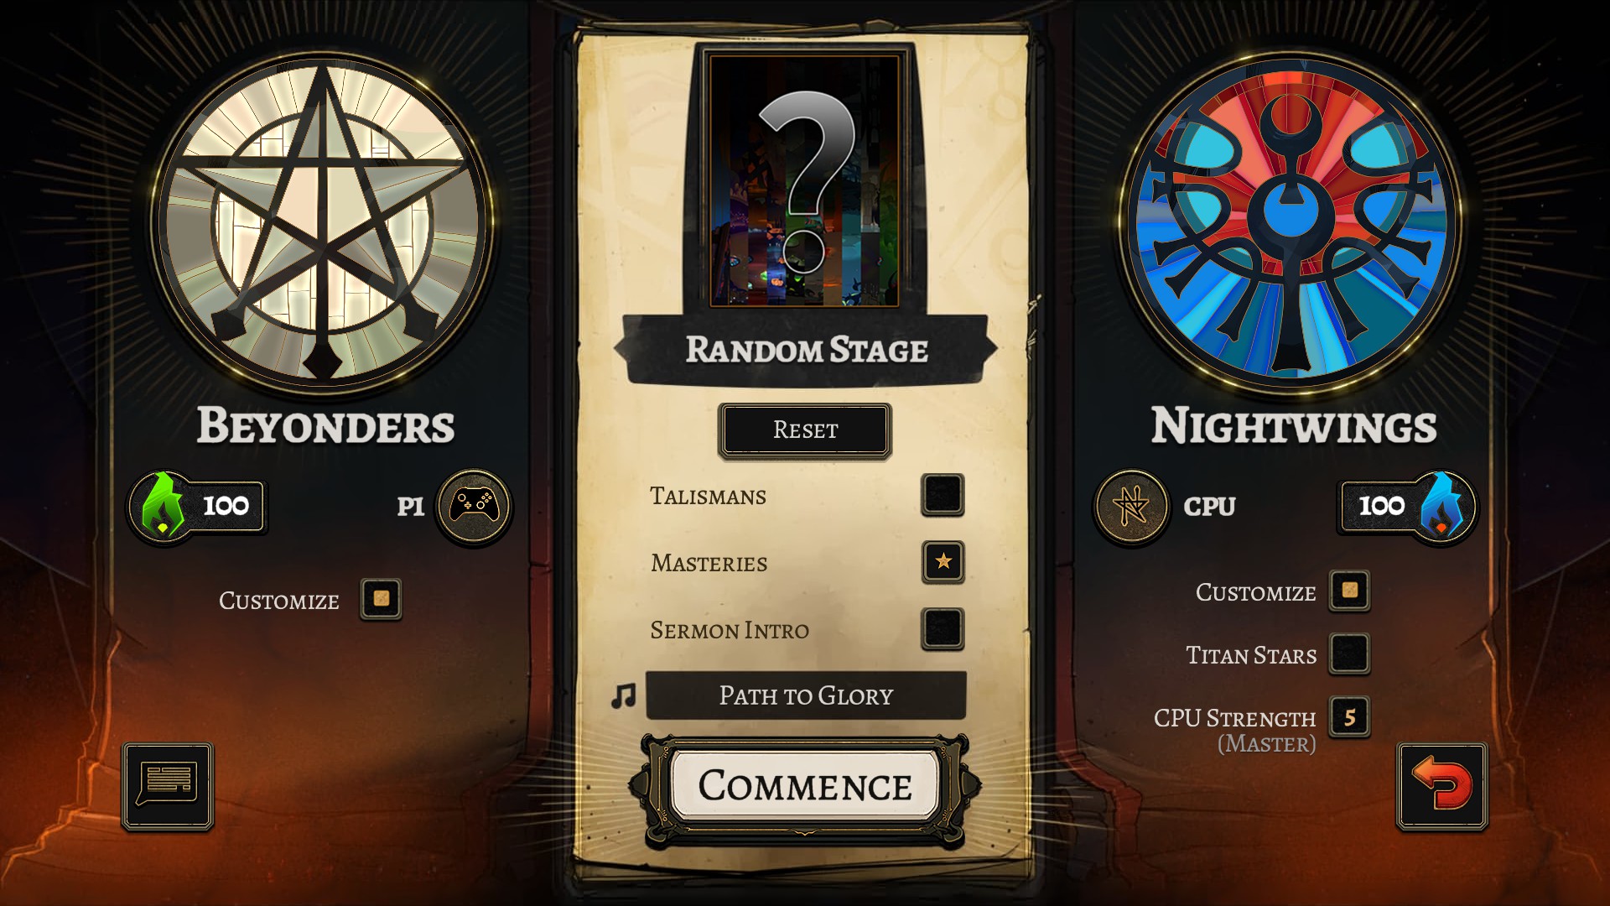The image size is (1610, 906).
Task: Enable the Sermon Intro checkbox
Action: (x=943, y=628)
